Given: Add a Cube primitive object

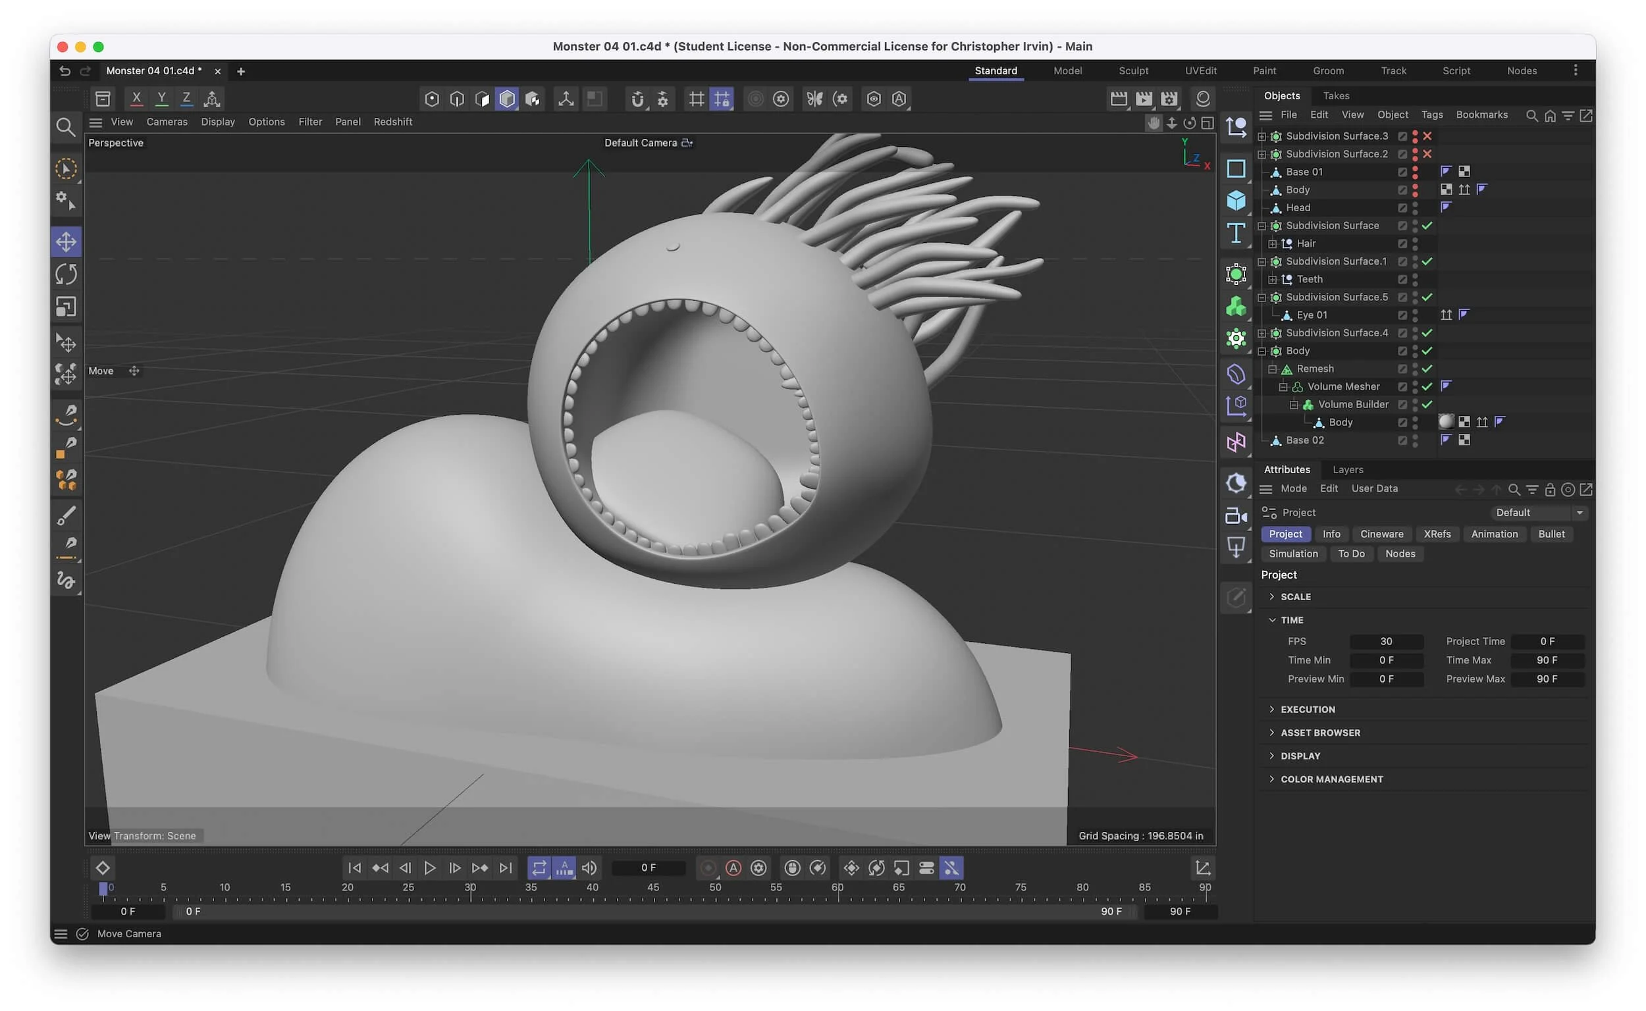Looking at the screenshot, I should click(1235, 200).
